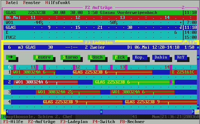Click the Kop. button

pos(140,57)
